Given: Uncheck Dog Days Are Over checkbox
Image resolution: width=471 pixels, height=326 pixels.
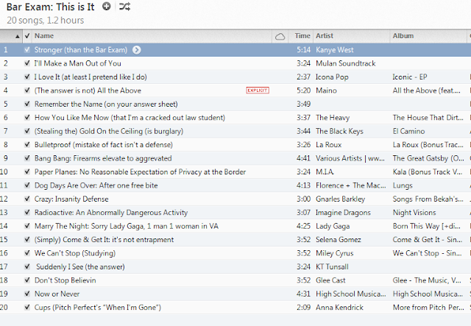Looking at the screenshot, I should pyautogui.click(x=27, y=185).
